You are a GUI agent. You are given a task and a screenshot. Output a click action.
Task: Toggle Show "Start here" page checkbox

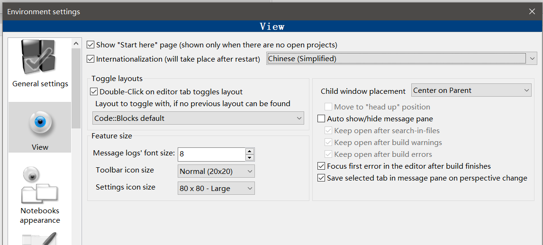pyautogui.click(x=91, y=45)
